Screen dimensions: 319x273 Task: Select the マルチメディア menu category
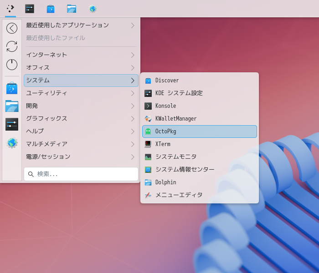pos(81,144)
